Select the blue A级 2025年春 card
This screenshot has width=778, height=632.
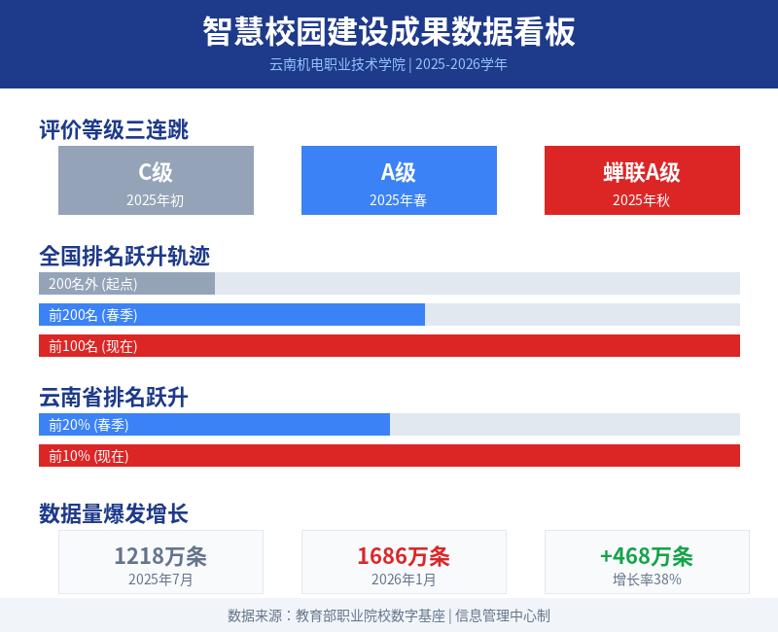(399, 180)
